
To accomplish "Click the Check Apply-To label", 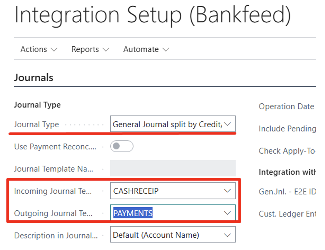I will (x=287, y=151).
